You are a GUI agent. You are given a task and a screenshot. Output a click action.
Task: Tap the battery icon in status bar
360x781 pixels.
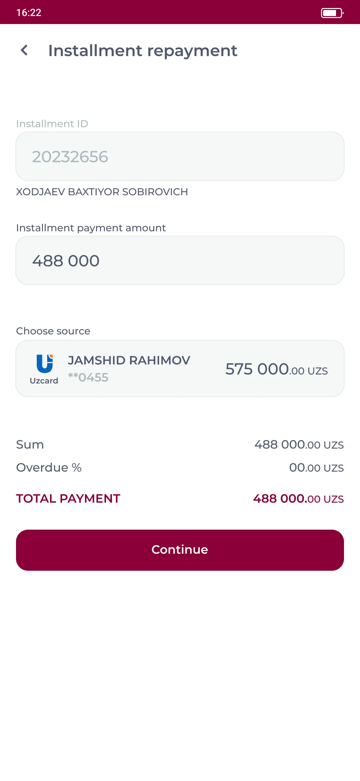point(332,13)
